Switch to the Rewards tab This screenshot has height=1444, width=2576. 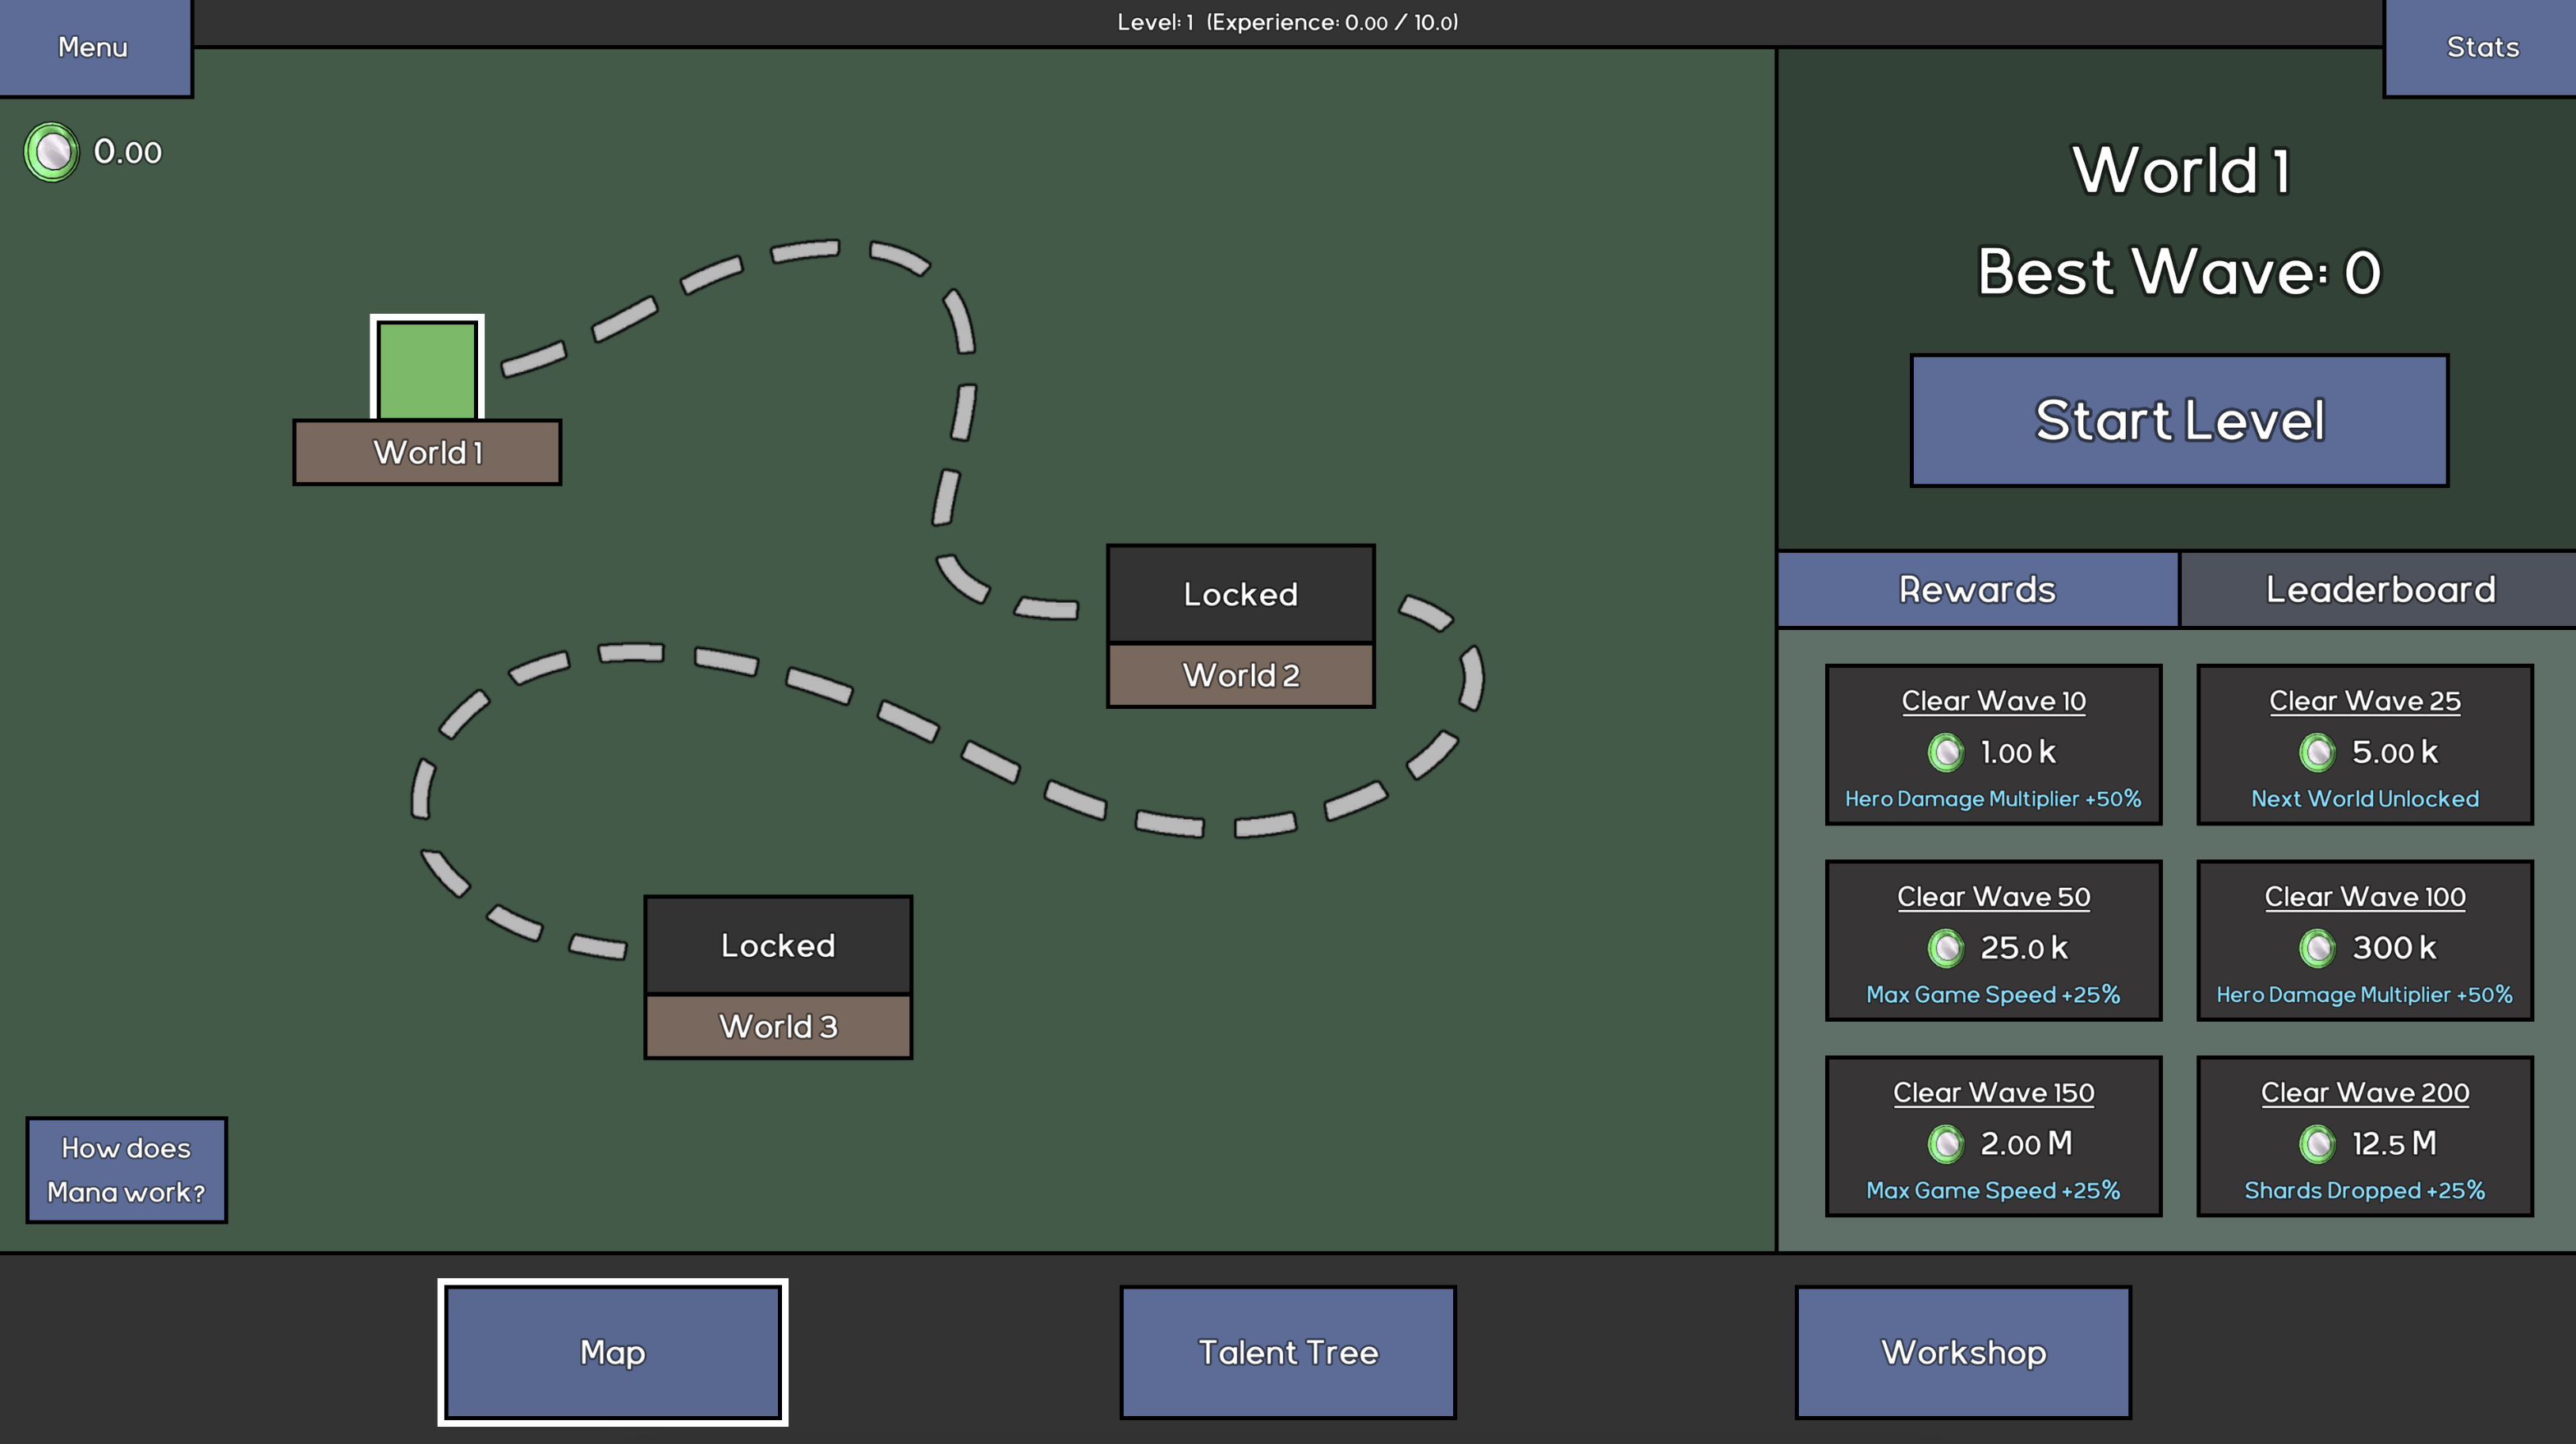tap(1977, 589)
